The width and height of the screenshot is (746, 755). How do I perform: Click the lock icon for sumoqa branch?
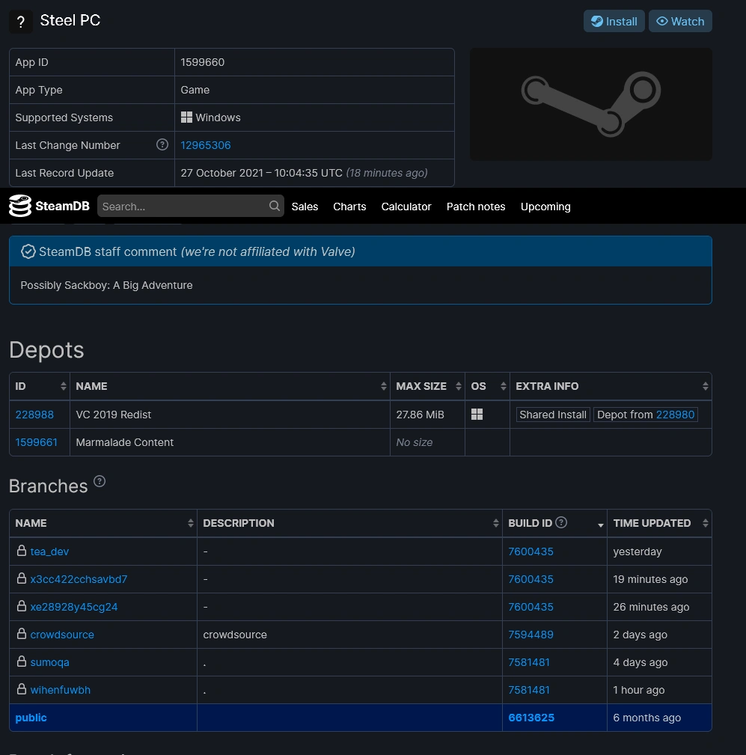(x=21, y=661)
